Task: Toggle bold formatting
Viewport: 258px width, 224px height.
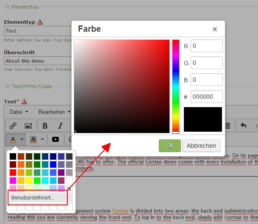Action: (45, 126)
